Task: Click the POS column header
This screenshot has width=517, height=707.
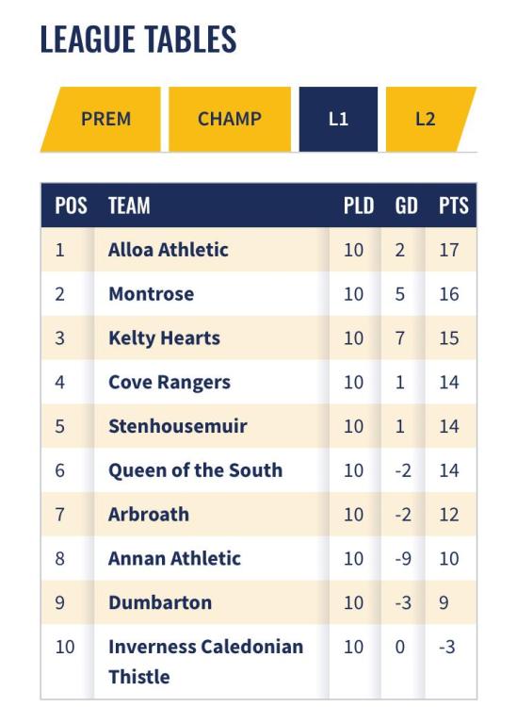Action: coord(71,206)
